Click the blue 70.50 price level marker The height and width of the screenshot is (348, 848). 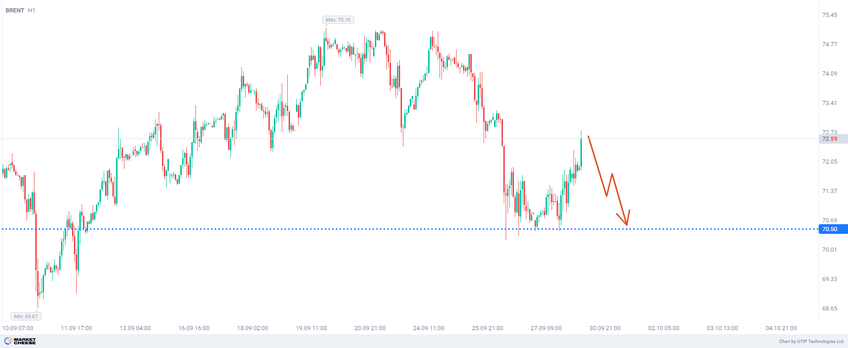pos(829,229)
